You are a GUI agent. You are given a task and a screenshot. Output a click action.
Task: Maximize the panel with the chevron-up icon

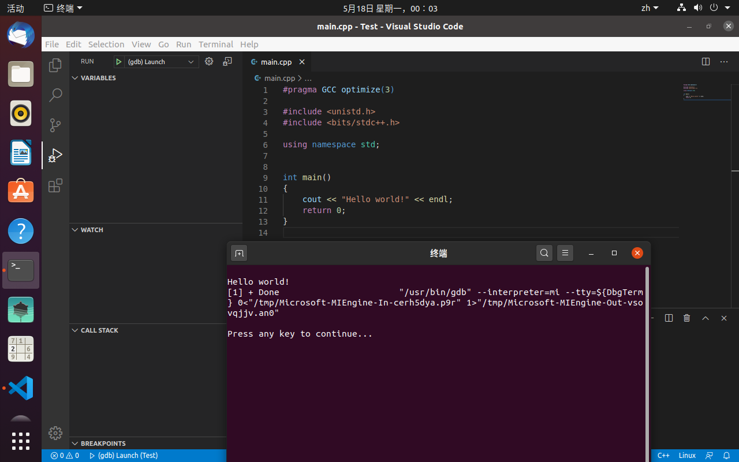pos(706,318)
